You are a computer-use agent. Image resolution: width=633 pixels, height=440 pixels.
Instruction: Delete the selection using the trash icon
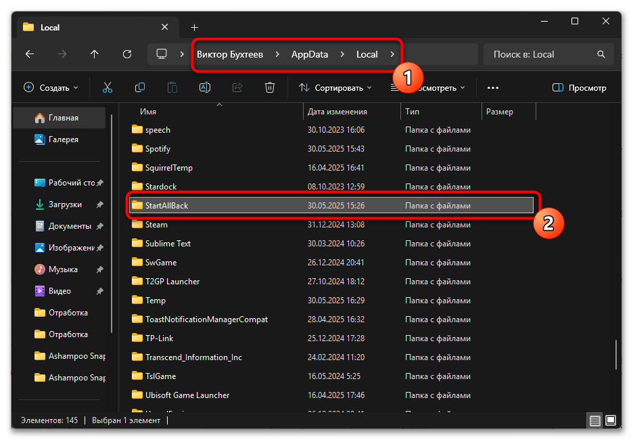[269, 87]
